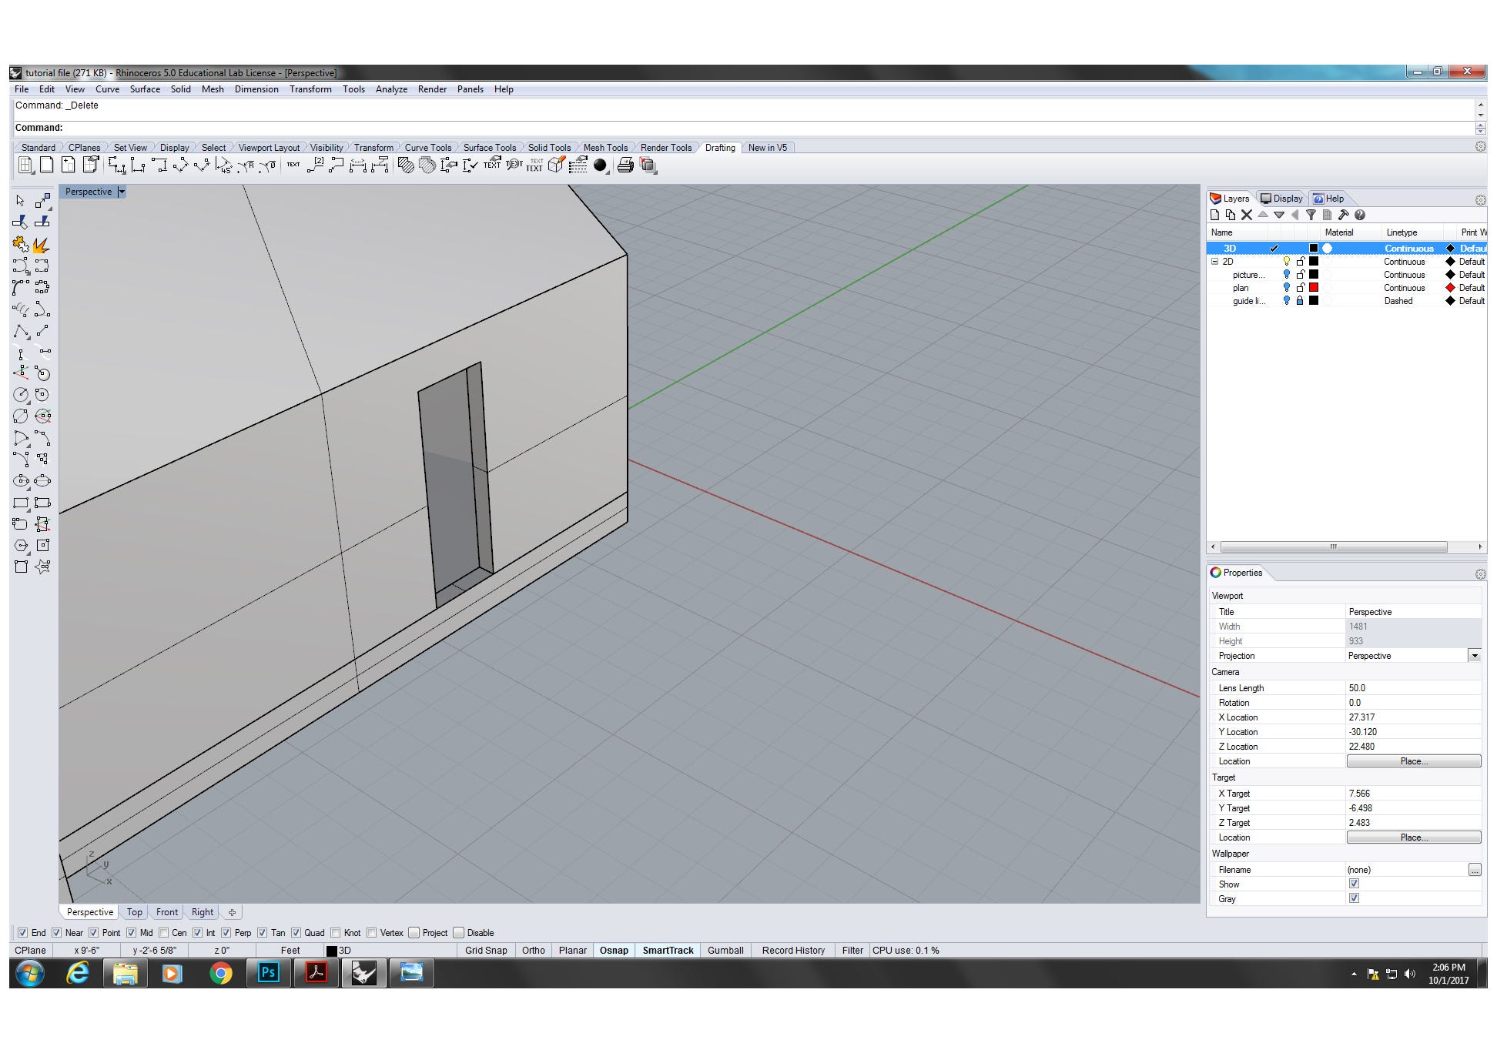1497x1053 pixels.
Task: Switch to the Top viewport tab
Action: click(135, 912)
